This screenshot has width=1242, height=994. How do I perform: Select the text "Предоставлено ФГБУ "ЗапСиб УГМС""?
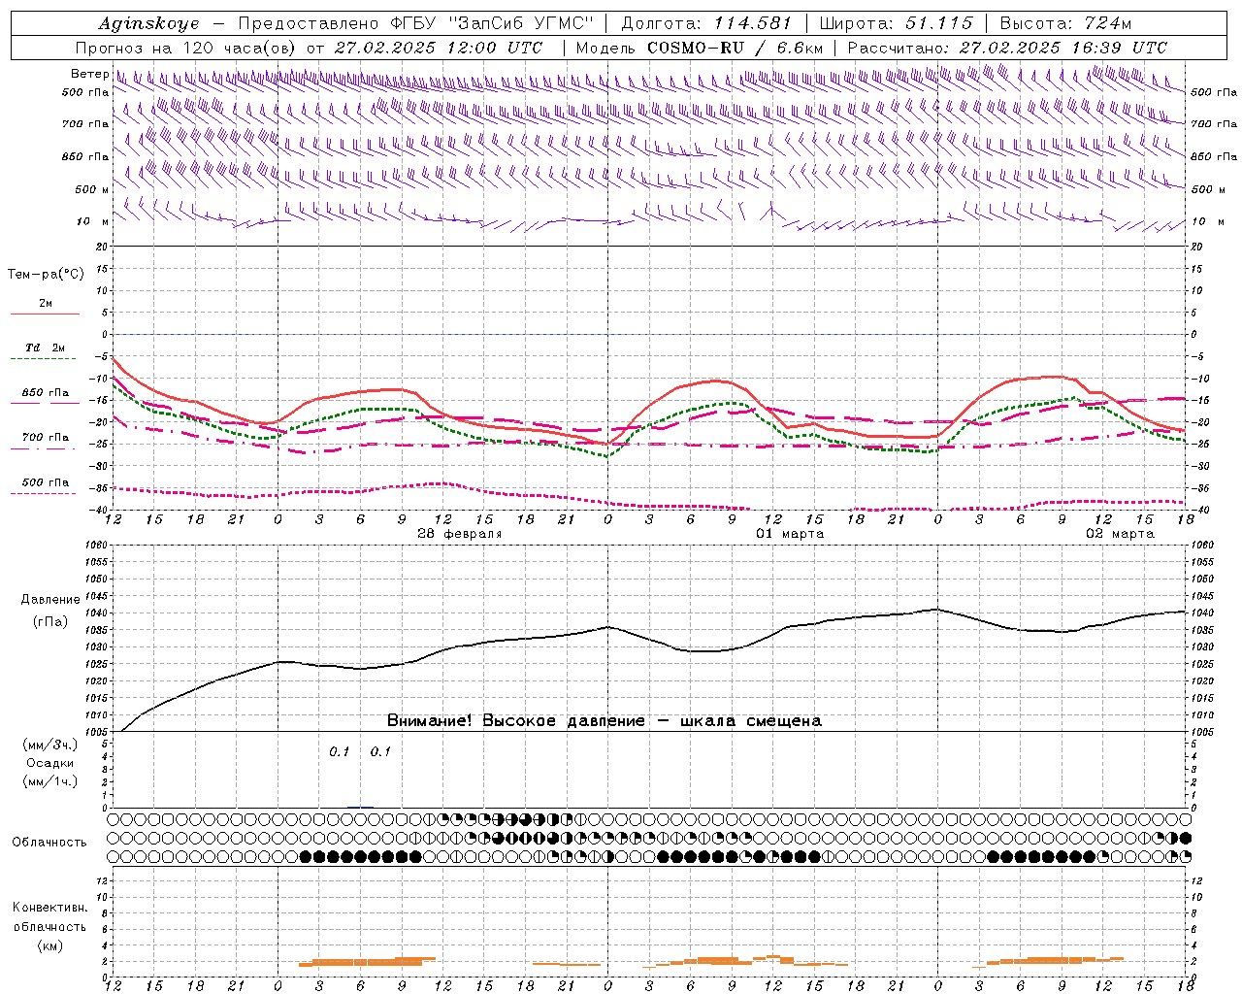click(x=415, y=23)
